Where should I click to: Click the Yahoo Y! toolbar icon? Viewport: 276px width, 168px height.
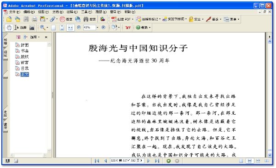tap(128, 28)
